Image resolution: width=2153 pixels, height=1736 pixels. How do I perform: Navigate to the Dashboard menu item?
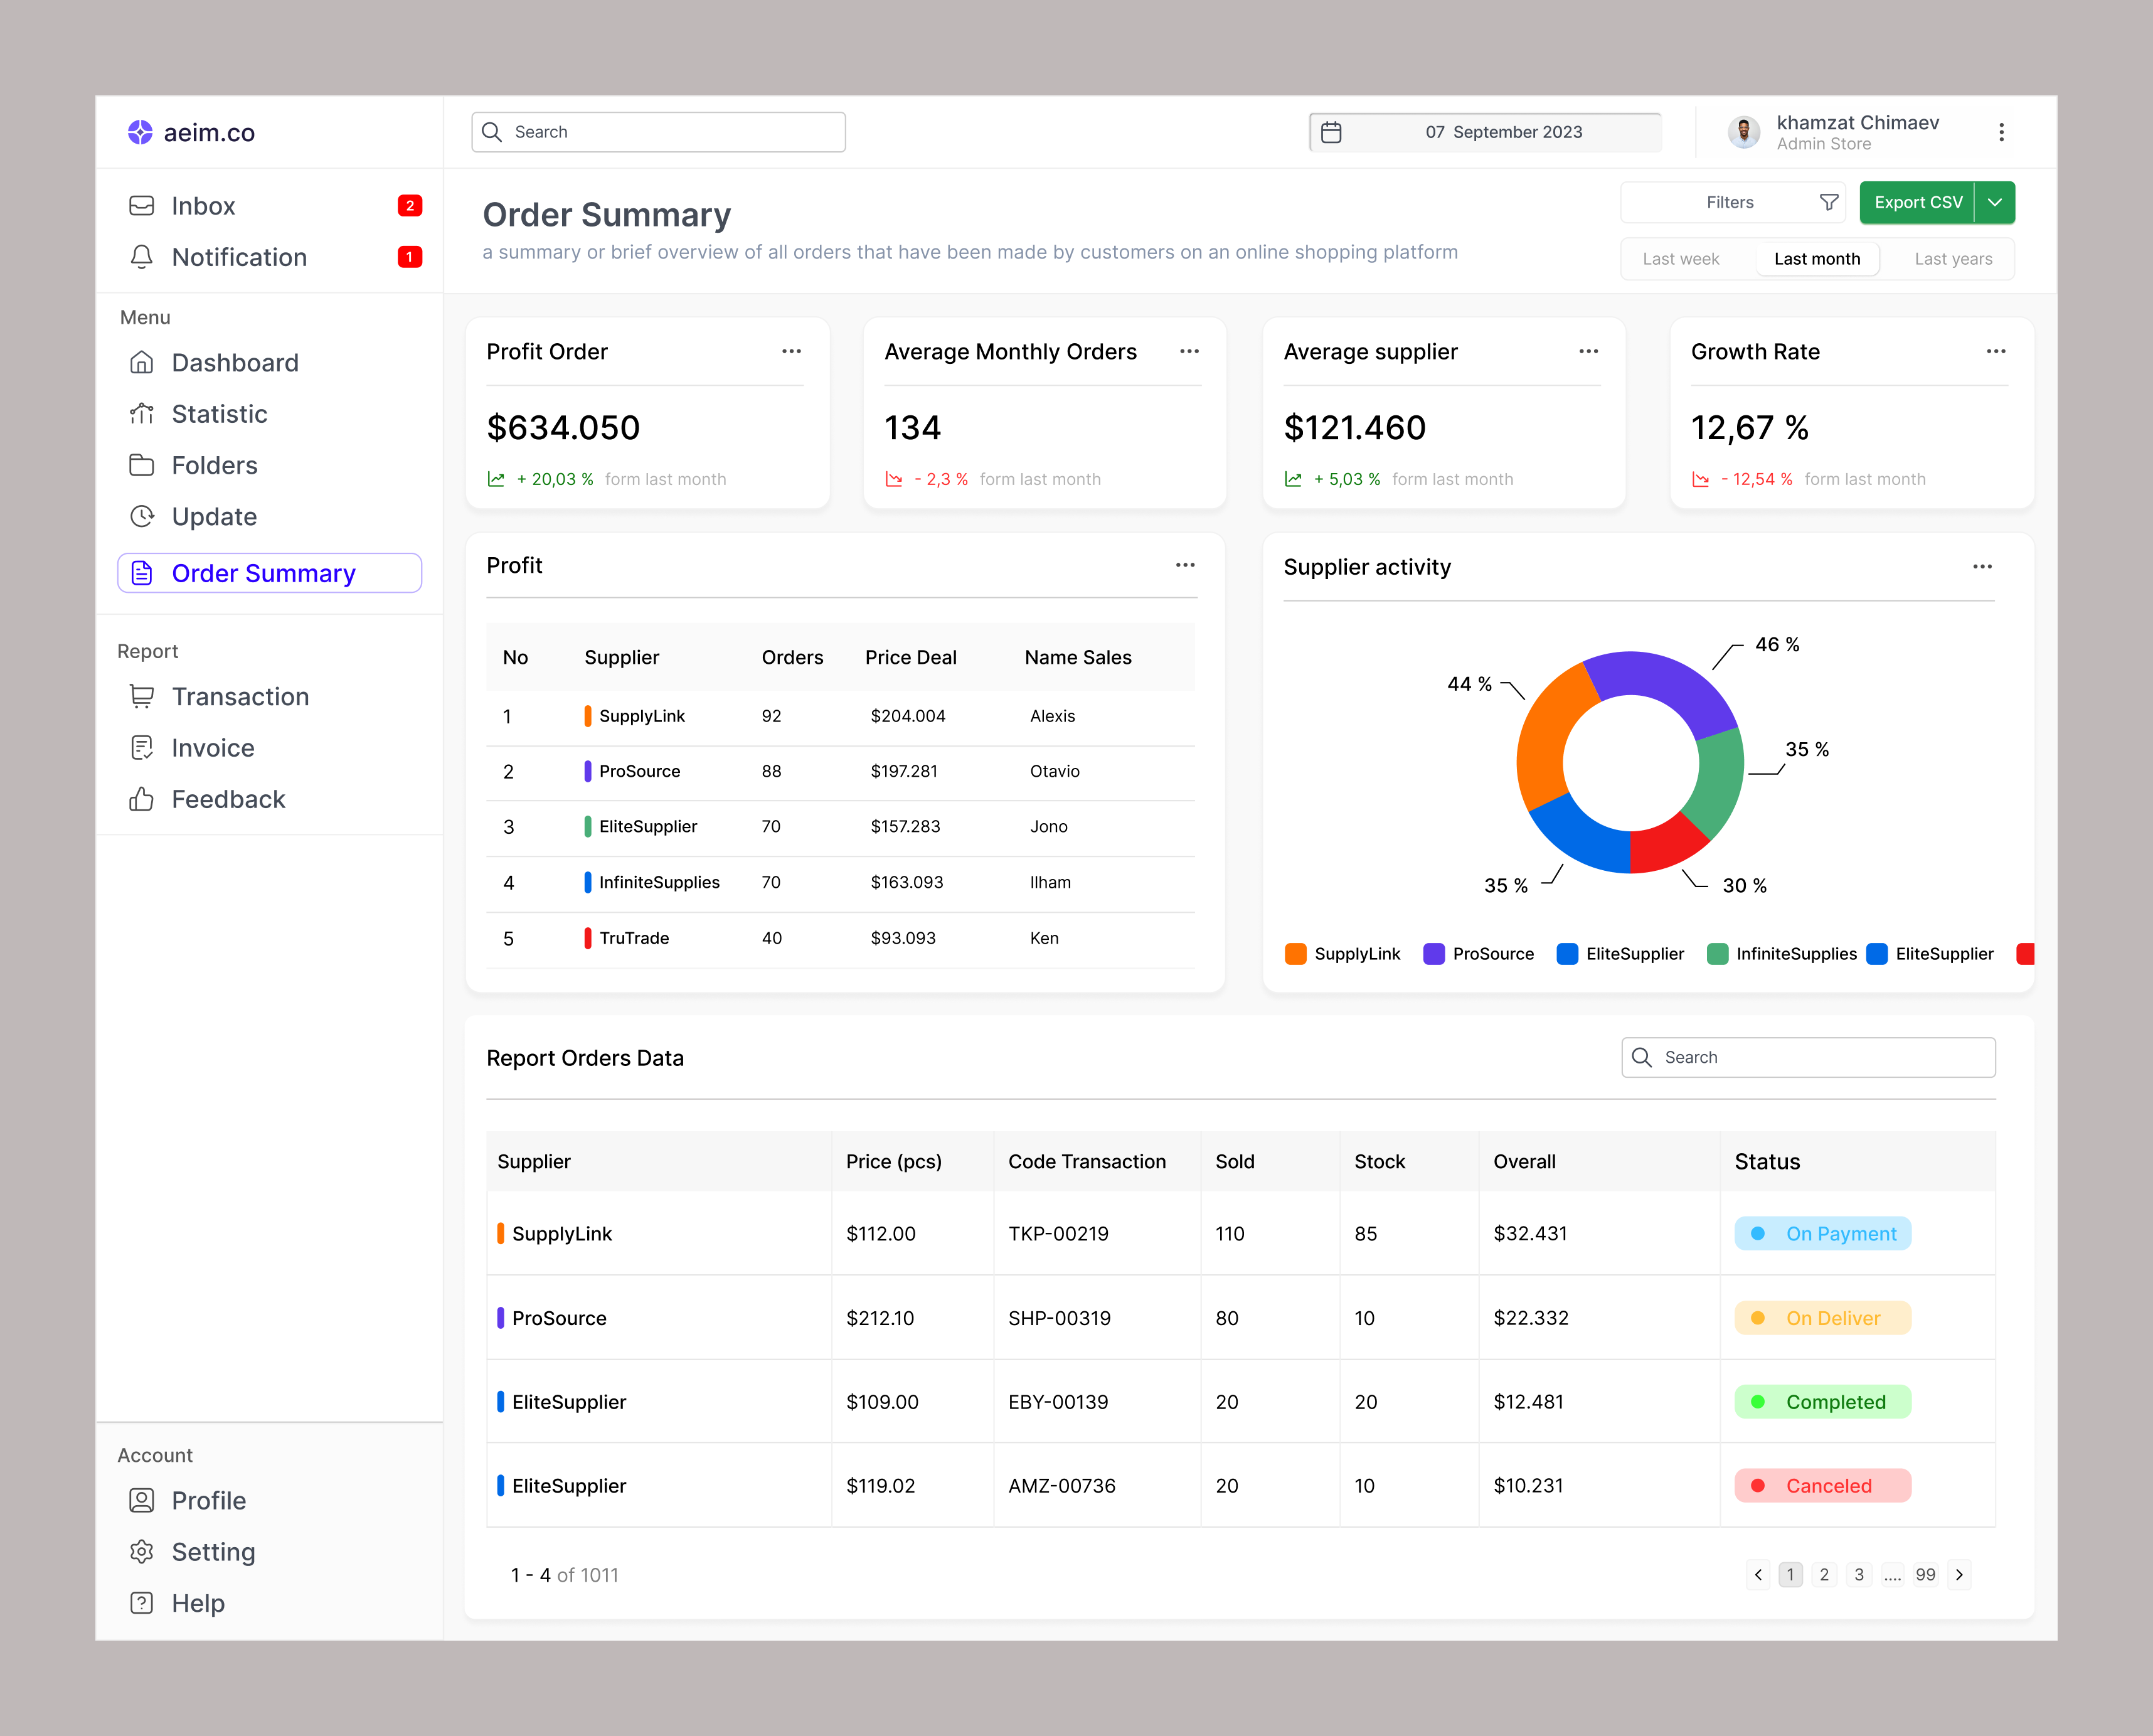(x=235, y=362)
